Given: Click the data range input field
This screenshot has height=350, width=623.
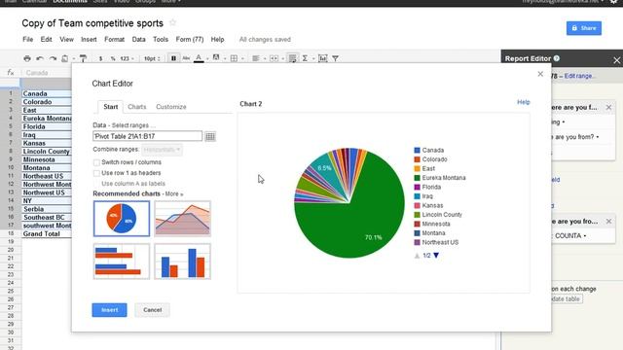Looking at the screenshot, I should click(x=147, y=136).
